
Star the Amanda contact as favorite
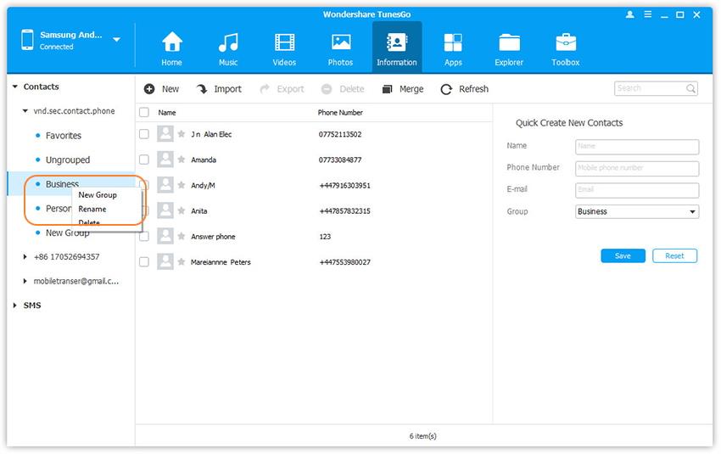[x=182, y=160]
